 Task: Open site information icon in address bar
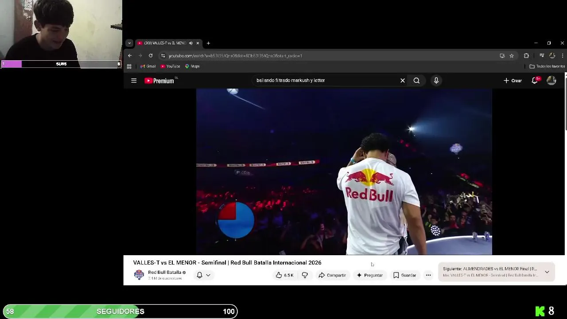click(x=163, y=56)
